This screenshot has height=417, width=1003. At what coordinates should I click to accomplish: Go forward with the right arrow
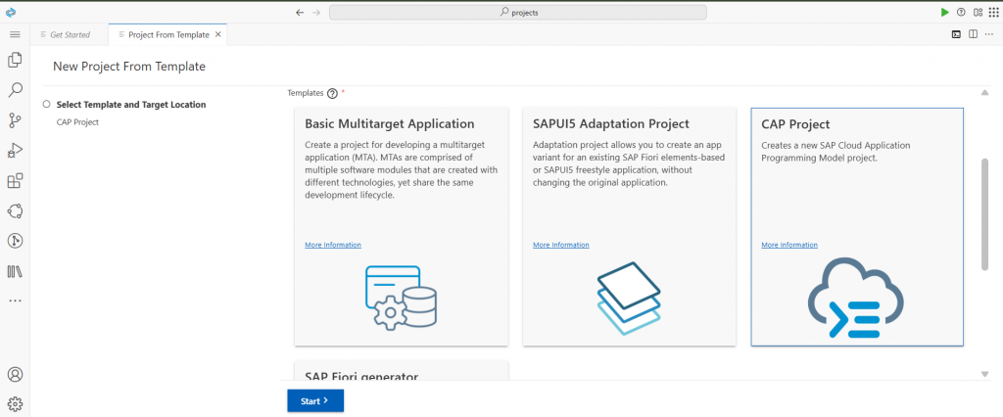316,12
